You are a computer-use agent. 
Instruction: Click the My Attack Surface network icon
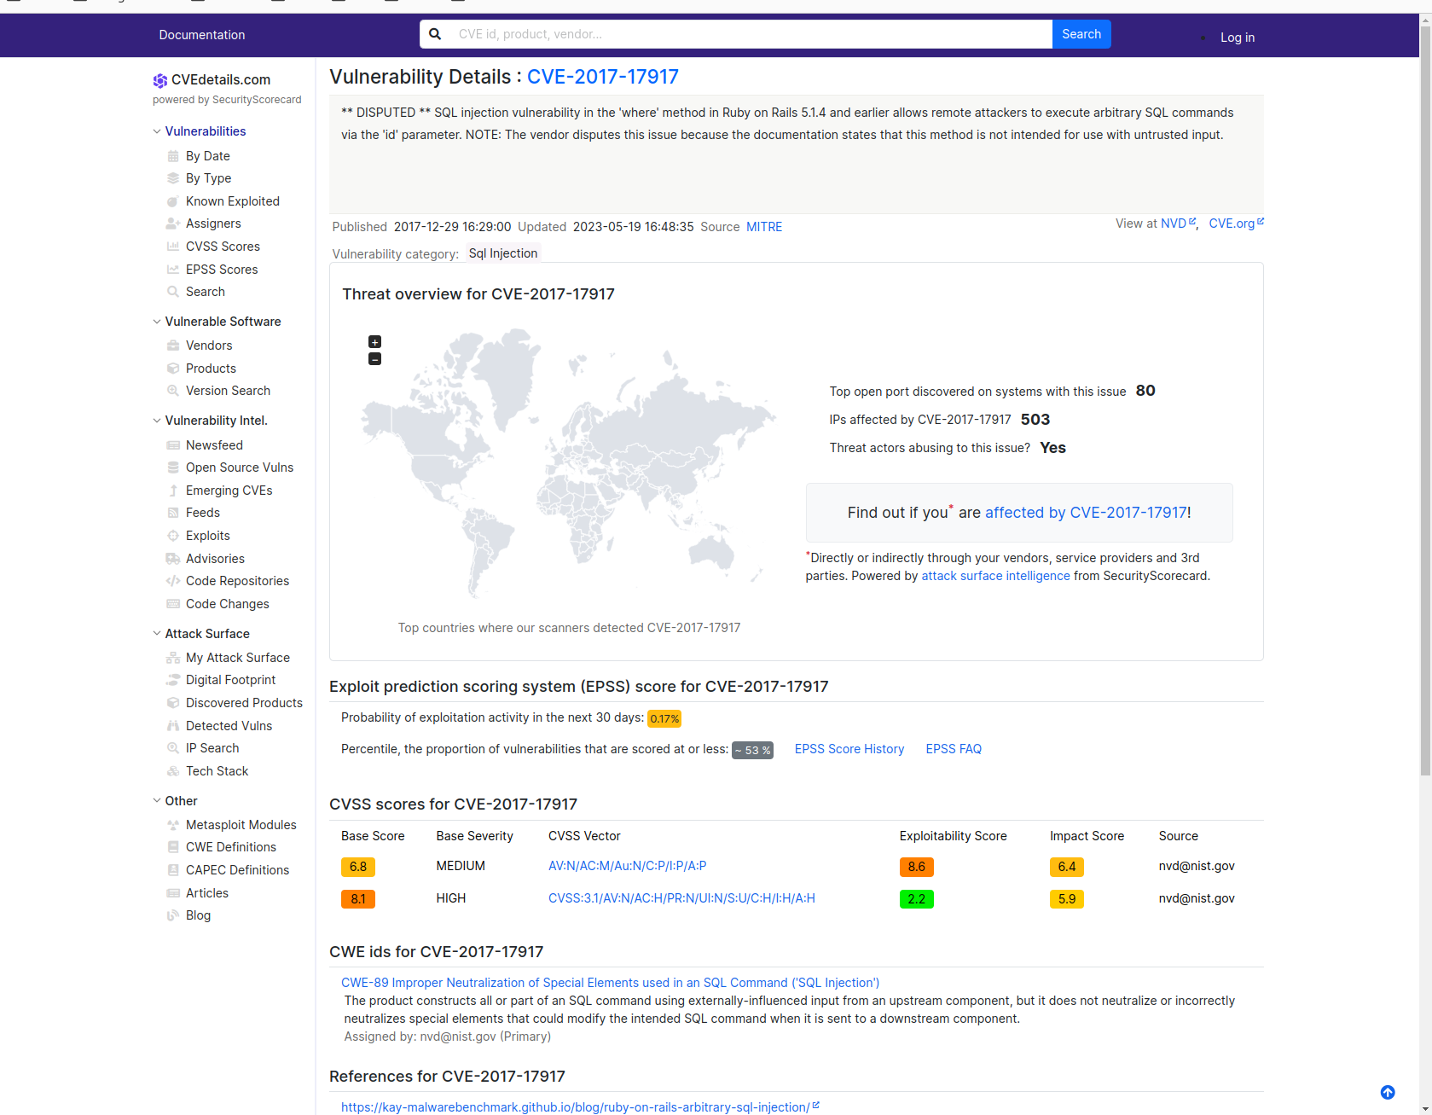point(173,658)
